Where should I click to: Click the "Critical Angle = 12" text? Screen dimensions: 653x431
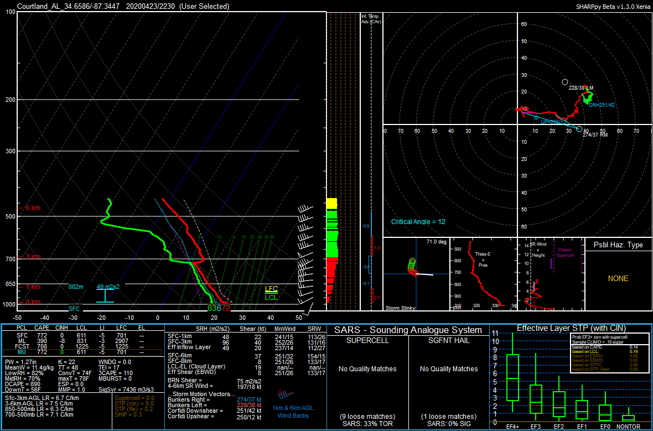tap(418, 222)
